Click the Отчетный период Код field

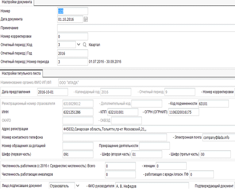click(x=66, y=44)
